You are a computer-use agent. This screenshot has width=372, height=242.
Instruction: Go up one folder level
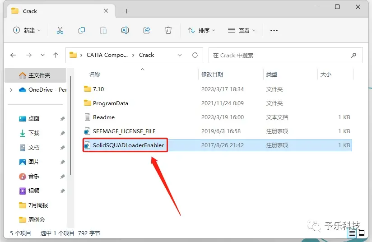56,55
